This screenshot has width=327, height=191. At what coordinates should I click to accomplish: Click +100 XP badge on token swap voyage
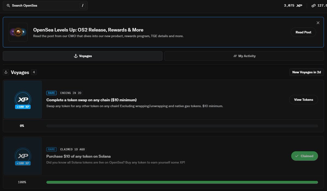coord(23,107)
